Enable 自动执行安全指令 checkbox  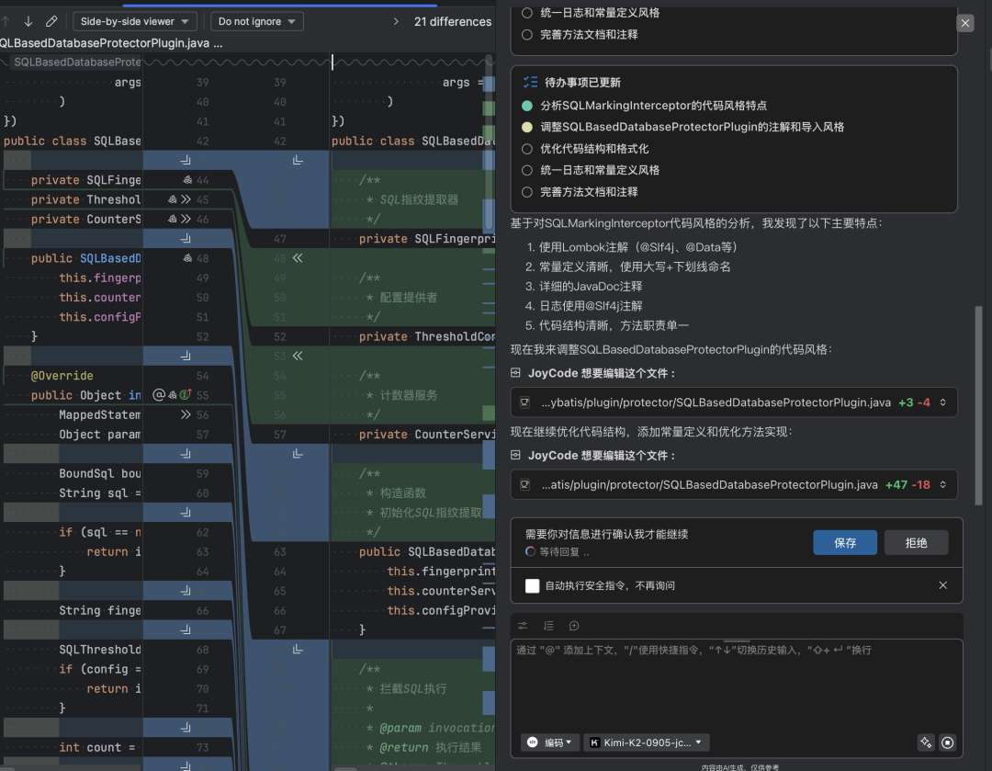click(x=533, y=585)
